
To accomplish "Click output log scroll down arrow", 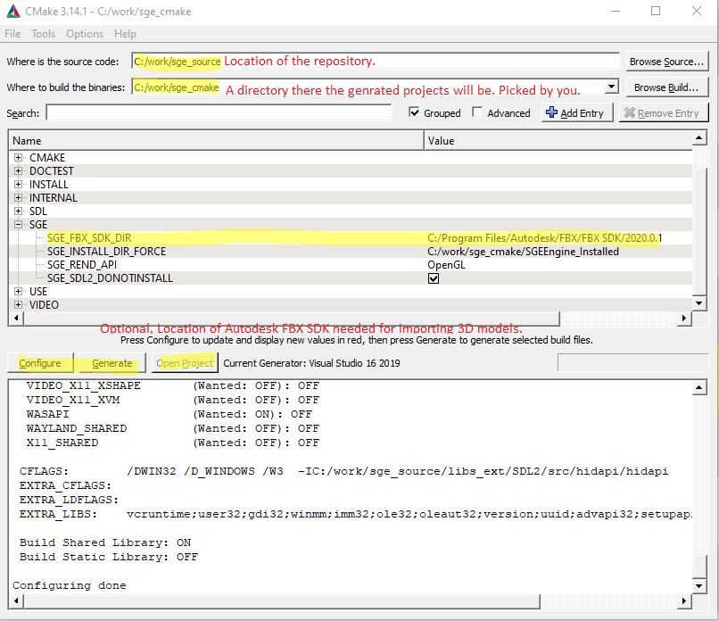I will coord(698,585).
